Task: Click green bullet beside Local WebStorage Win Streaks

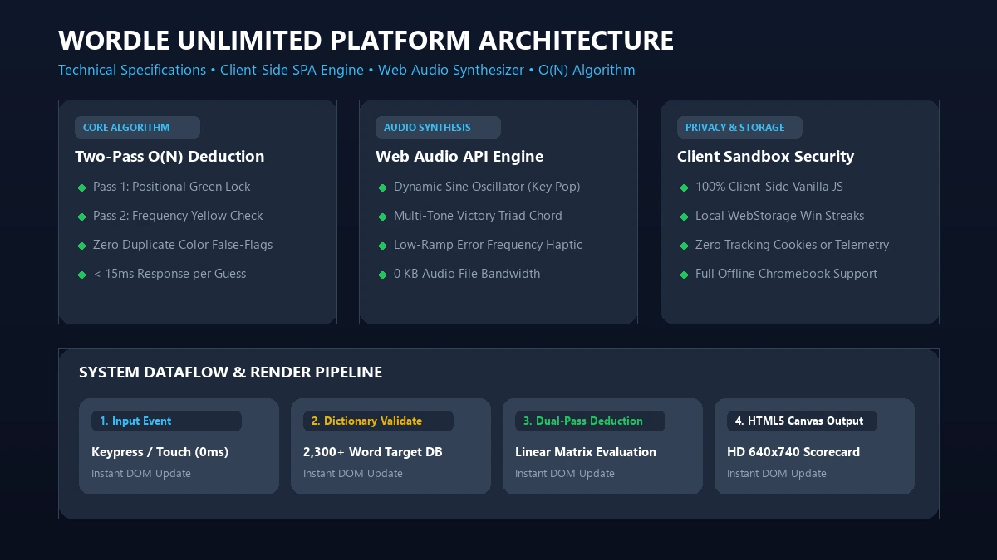Action: [684, 217]
